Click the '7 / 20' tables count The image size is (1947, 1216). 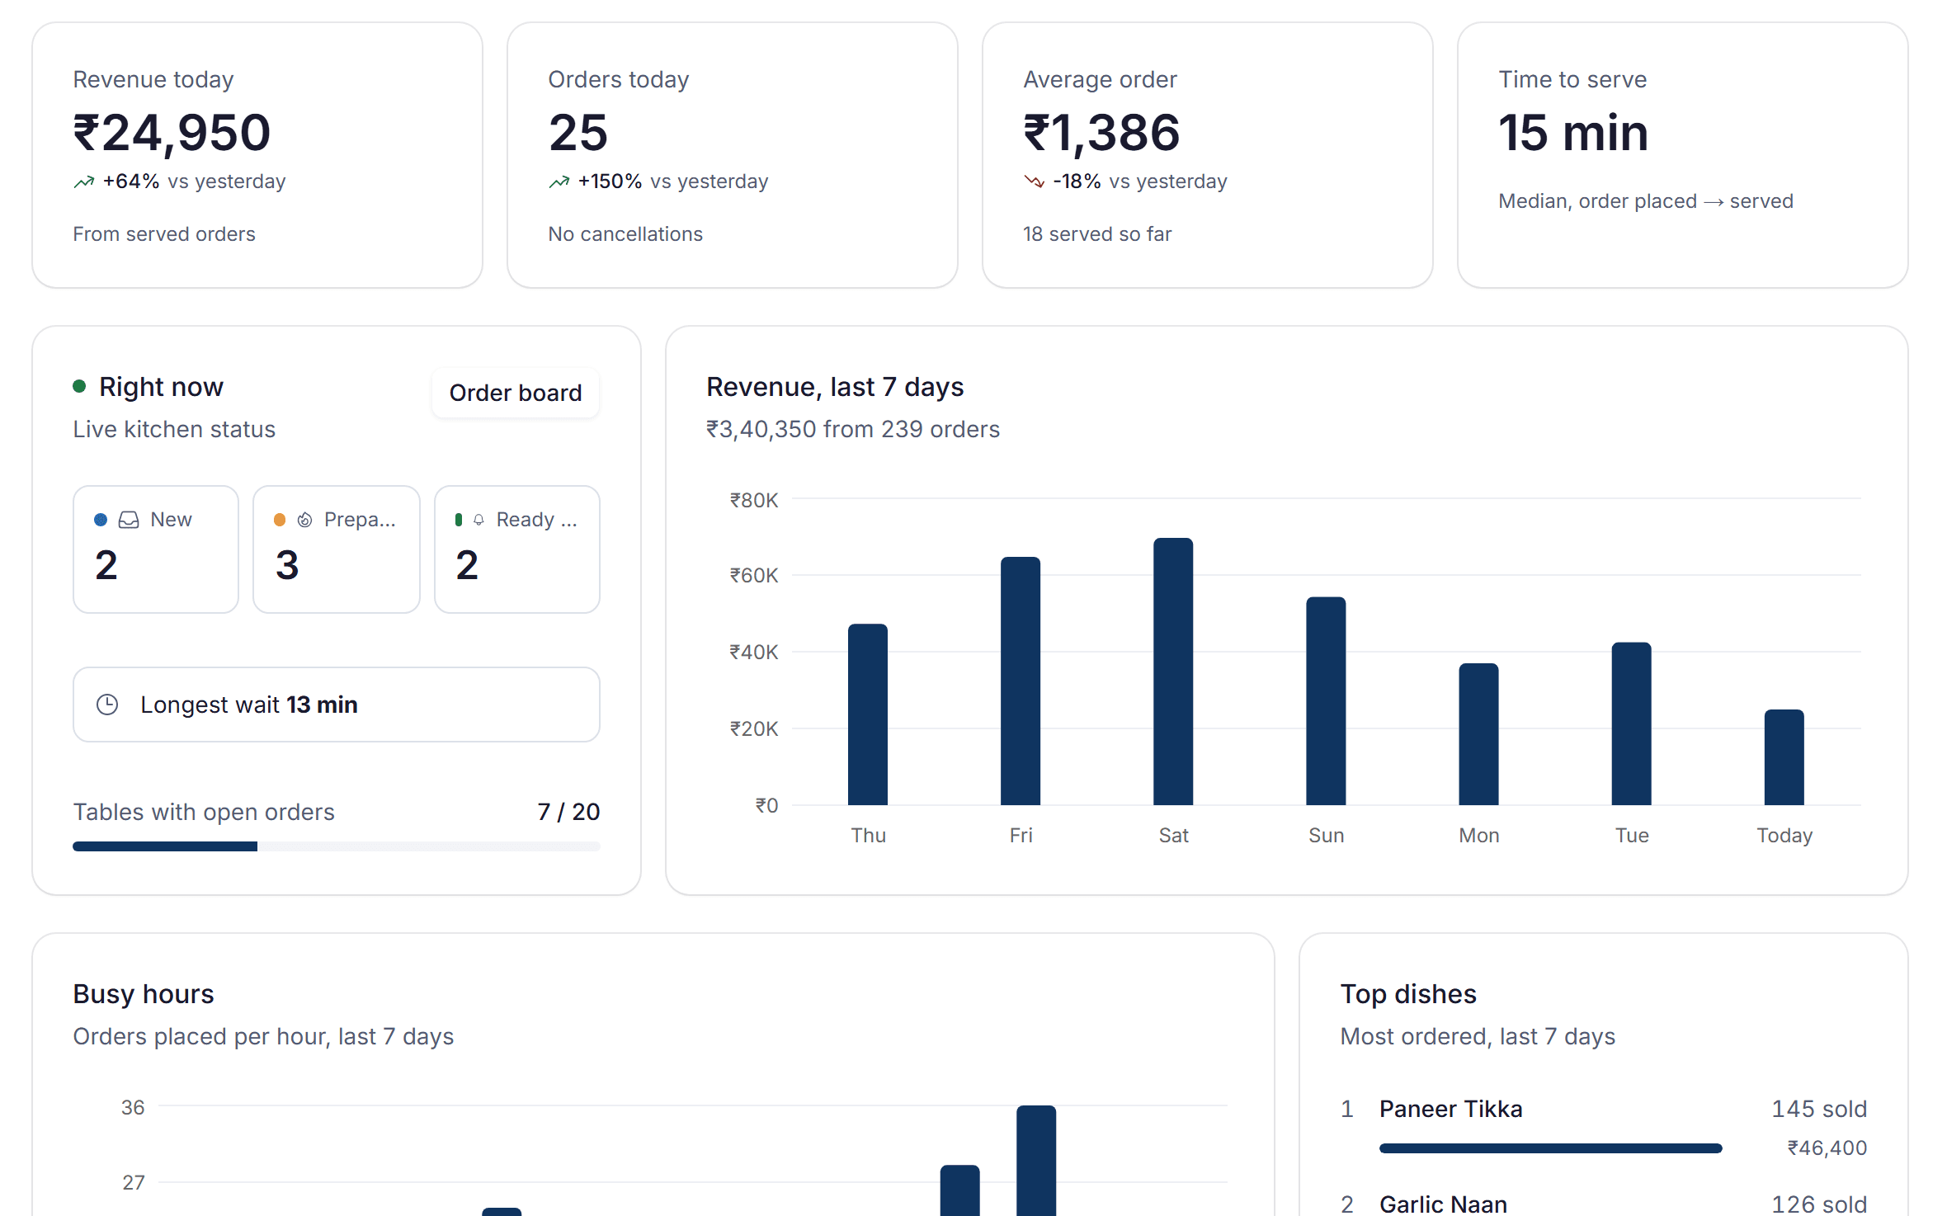coord(568,812)
